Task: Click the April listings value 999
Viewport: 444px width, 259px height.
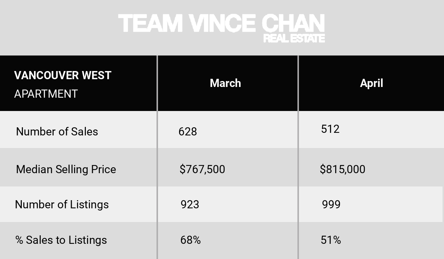Action: click(331, 205)
